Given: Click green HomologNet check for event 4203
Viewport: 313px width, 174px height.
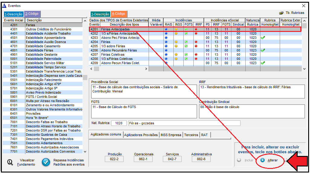Looking at the screenshot, I should coord(263,38).
